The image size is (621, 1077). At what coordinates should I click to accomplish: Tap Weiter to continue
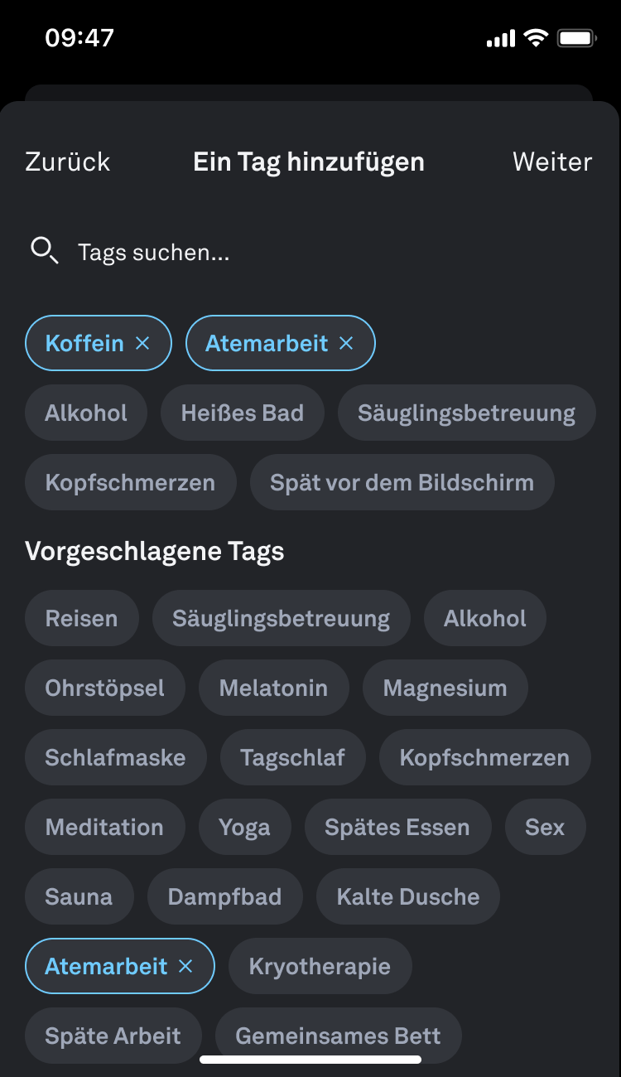tap(552, 162)
